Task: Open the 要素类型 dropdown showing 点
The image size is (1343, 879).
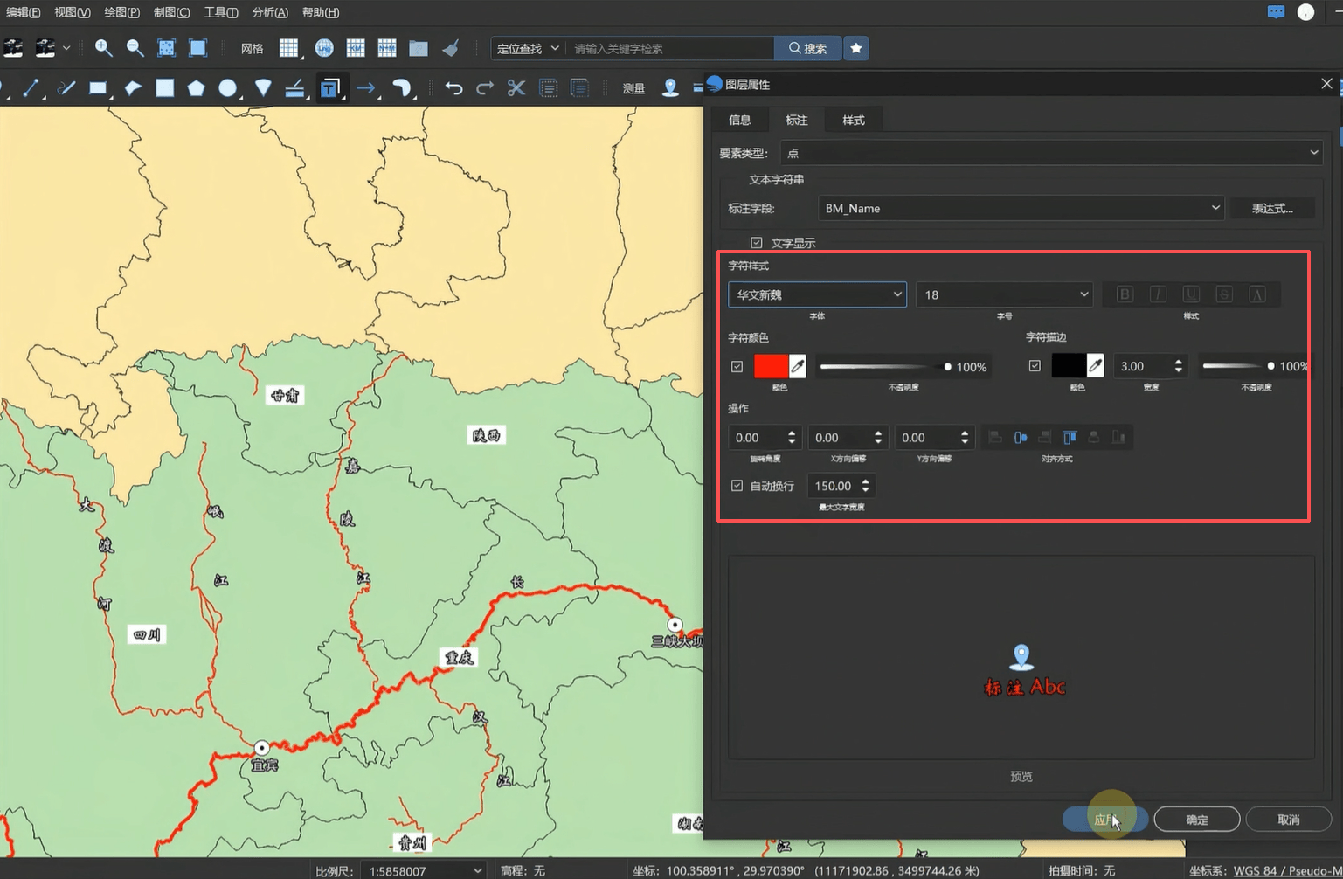Action: (x=1051, y=153)
